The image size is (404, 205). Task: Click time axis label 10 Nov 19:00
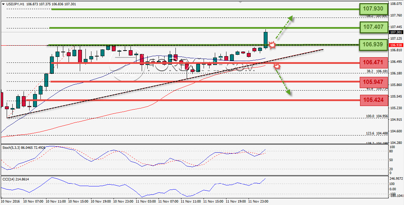coord(101,201)
